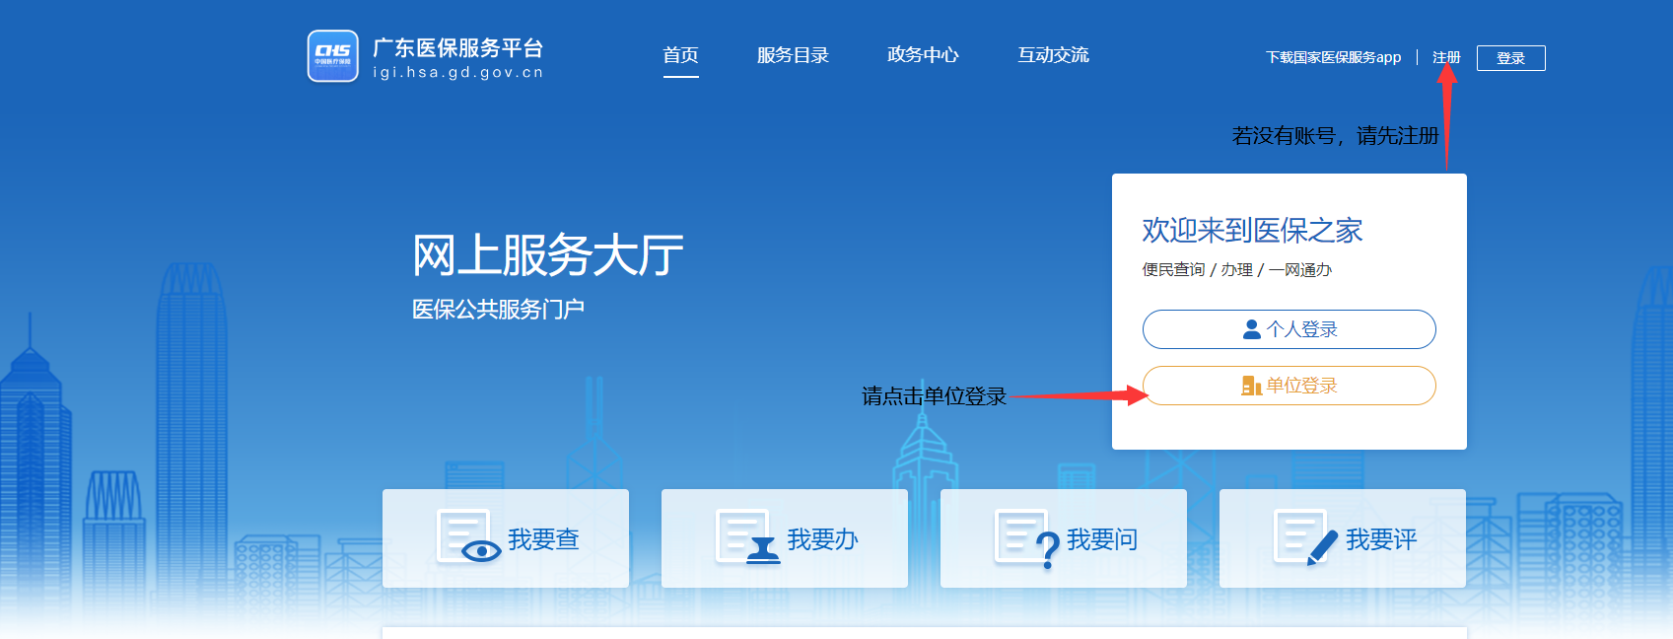
Task: Click the CHS medical insurance logo icon
Action: pyautogui.click(x=333, y=56)
